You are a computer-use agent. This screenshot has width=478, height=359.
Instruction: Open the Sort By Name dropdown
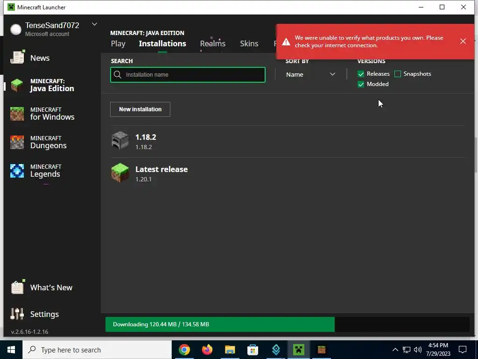(310, 74)
